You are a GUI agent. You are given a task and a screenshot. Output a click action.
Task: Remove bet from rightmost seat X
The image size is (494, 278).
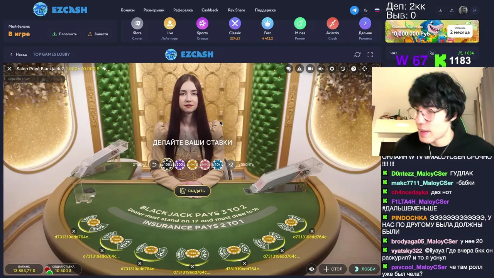point(312,232)
